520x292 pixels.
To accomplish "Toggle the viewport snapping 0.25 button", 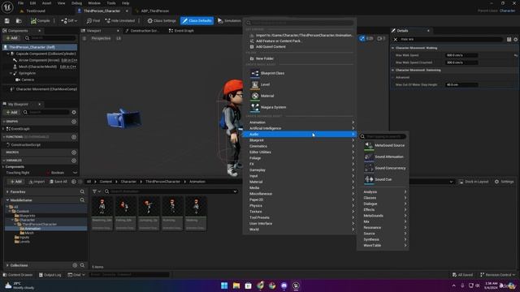I will 366,38.
